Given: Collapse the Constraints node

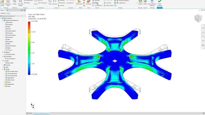Looking at the screenshot, I should click(3, 57).
